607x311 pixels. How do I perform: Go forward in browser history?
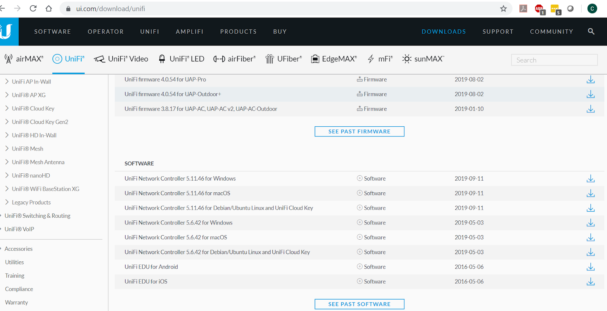pyautogui.click(x=17, y=8)
